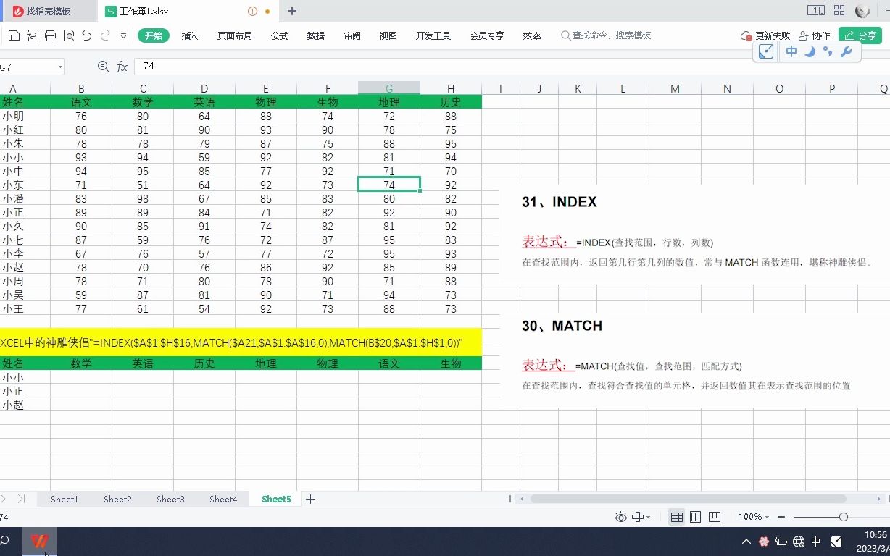Switch to the 插入 ribbon tab
Viewport: 890px width, 556px height.
[189, 35]
